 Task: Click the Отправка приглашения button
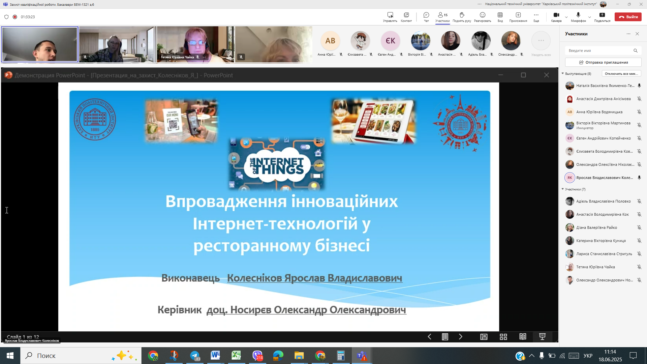(x=603, y=62)
